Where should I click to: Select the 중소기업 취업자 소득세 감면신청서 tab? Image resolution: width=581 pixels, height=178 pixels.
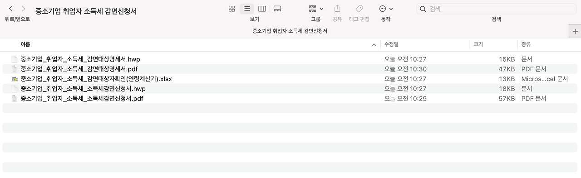(290, 31)
